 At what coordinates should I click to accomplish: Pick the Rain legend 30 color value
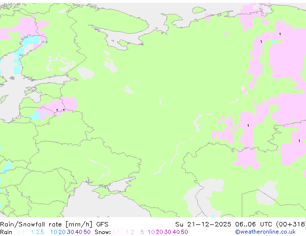[70, 232]
